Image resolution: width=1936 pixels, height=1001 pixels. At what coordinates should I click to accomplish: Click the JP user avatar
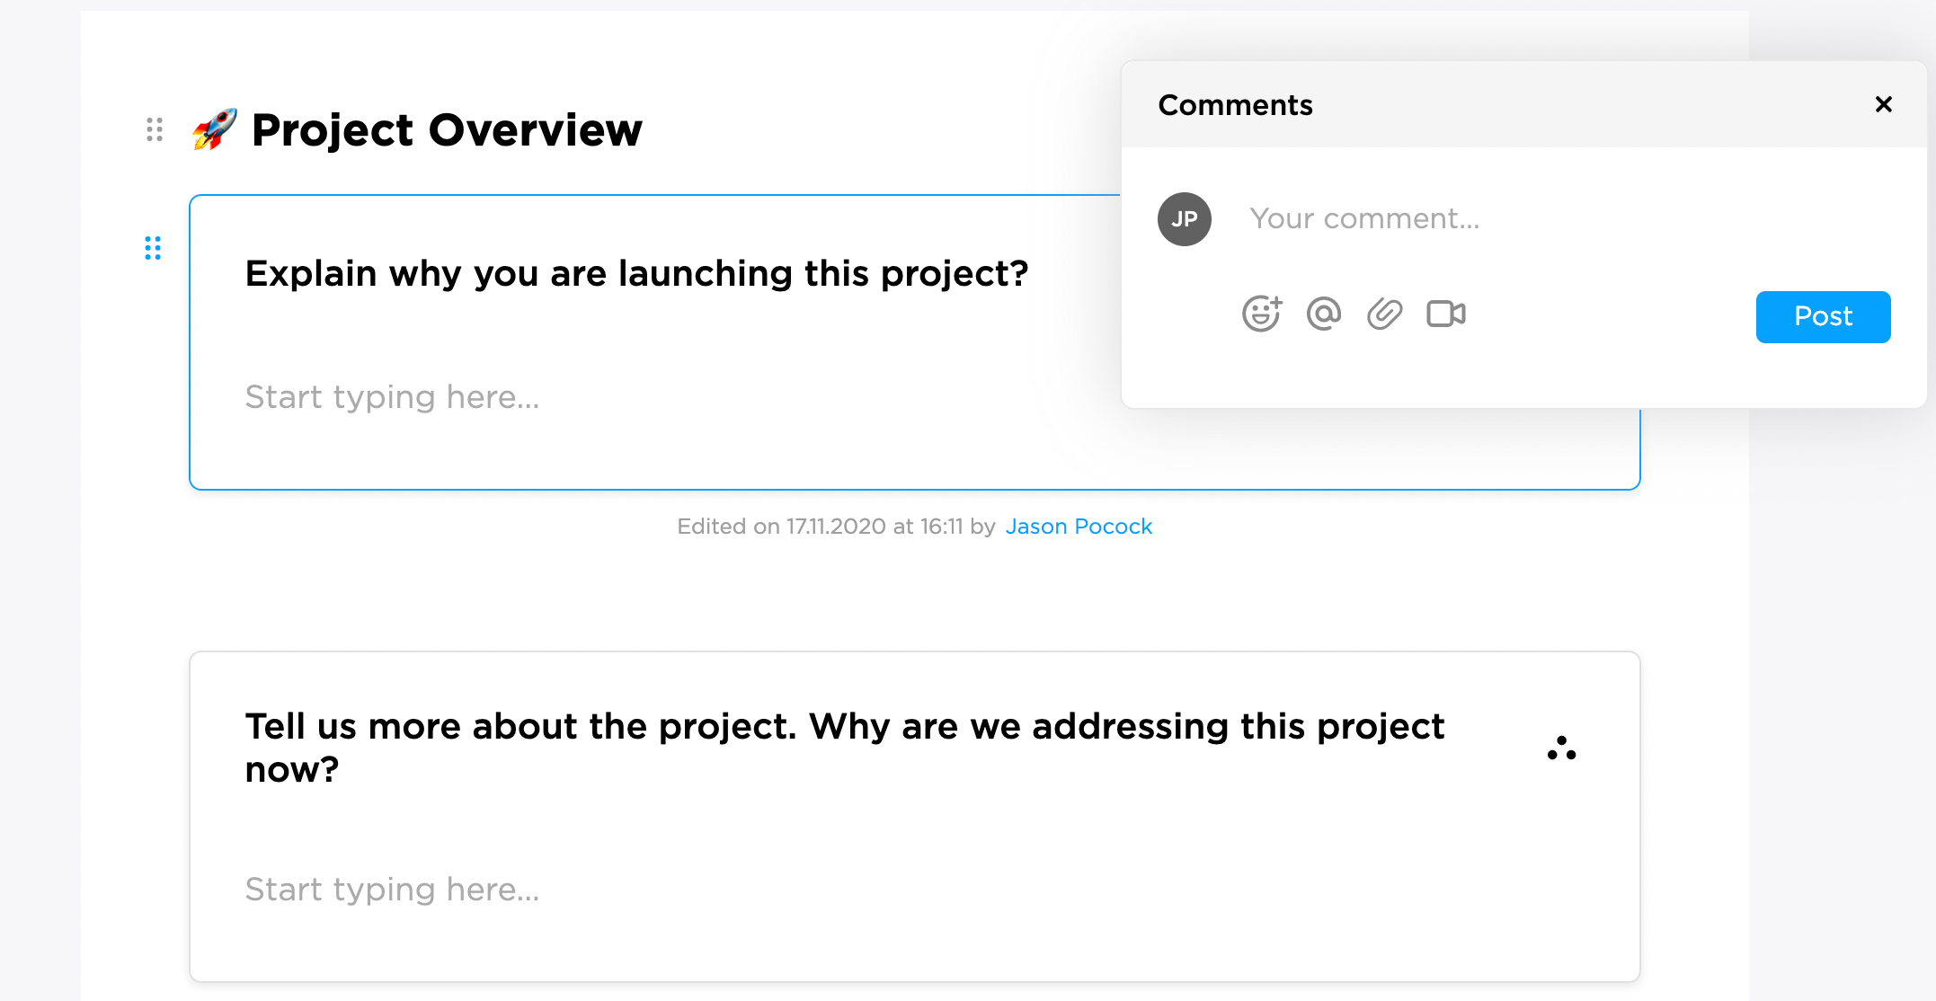1184,219
